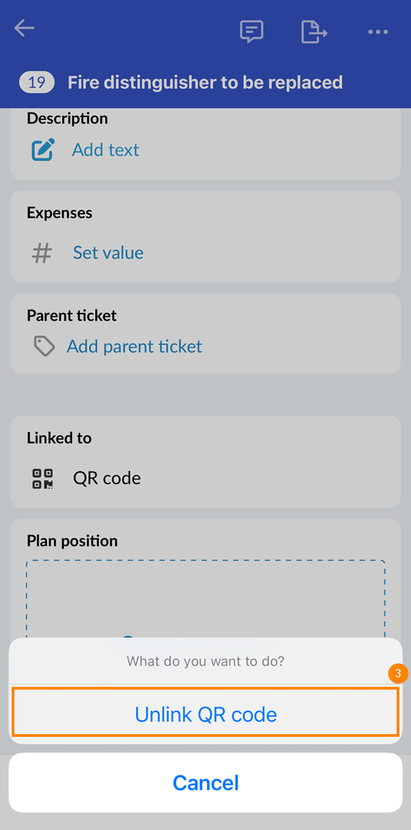The image size is (411, 830).
Task: Tap Add text link
Action: coord(105,150)
